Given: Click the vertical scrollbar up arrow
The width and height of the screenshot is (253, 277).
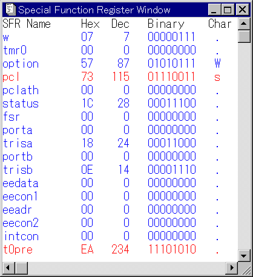Looking at the screenshot, I should pyautogui.click(x=244, y=24).
